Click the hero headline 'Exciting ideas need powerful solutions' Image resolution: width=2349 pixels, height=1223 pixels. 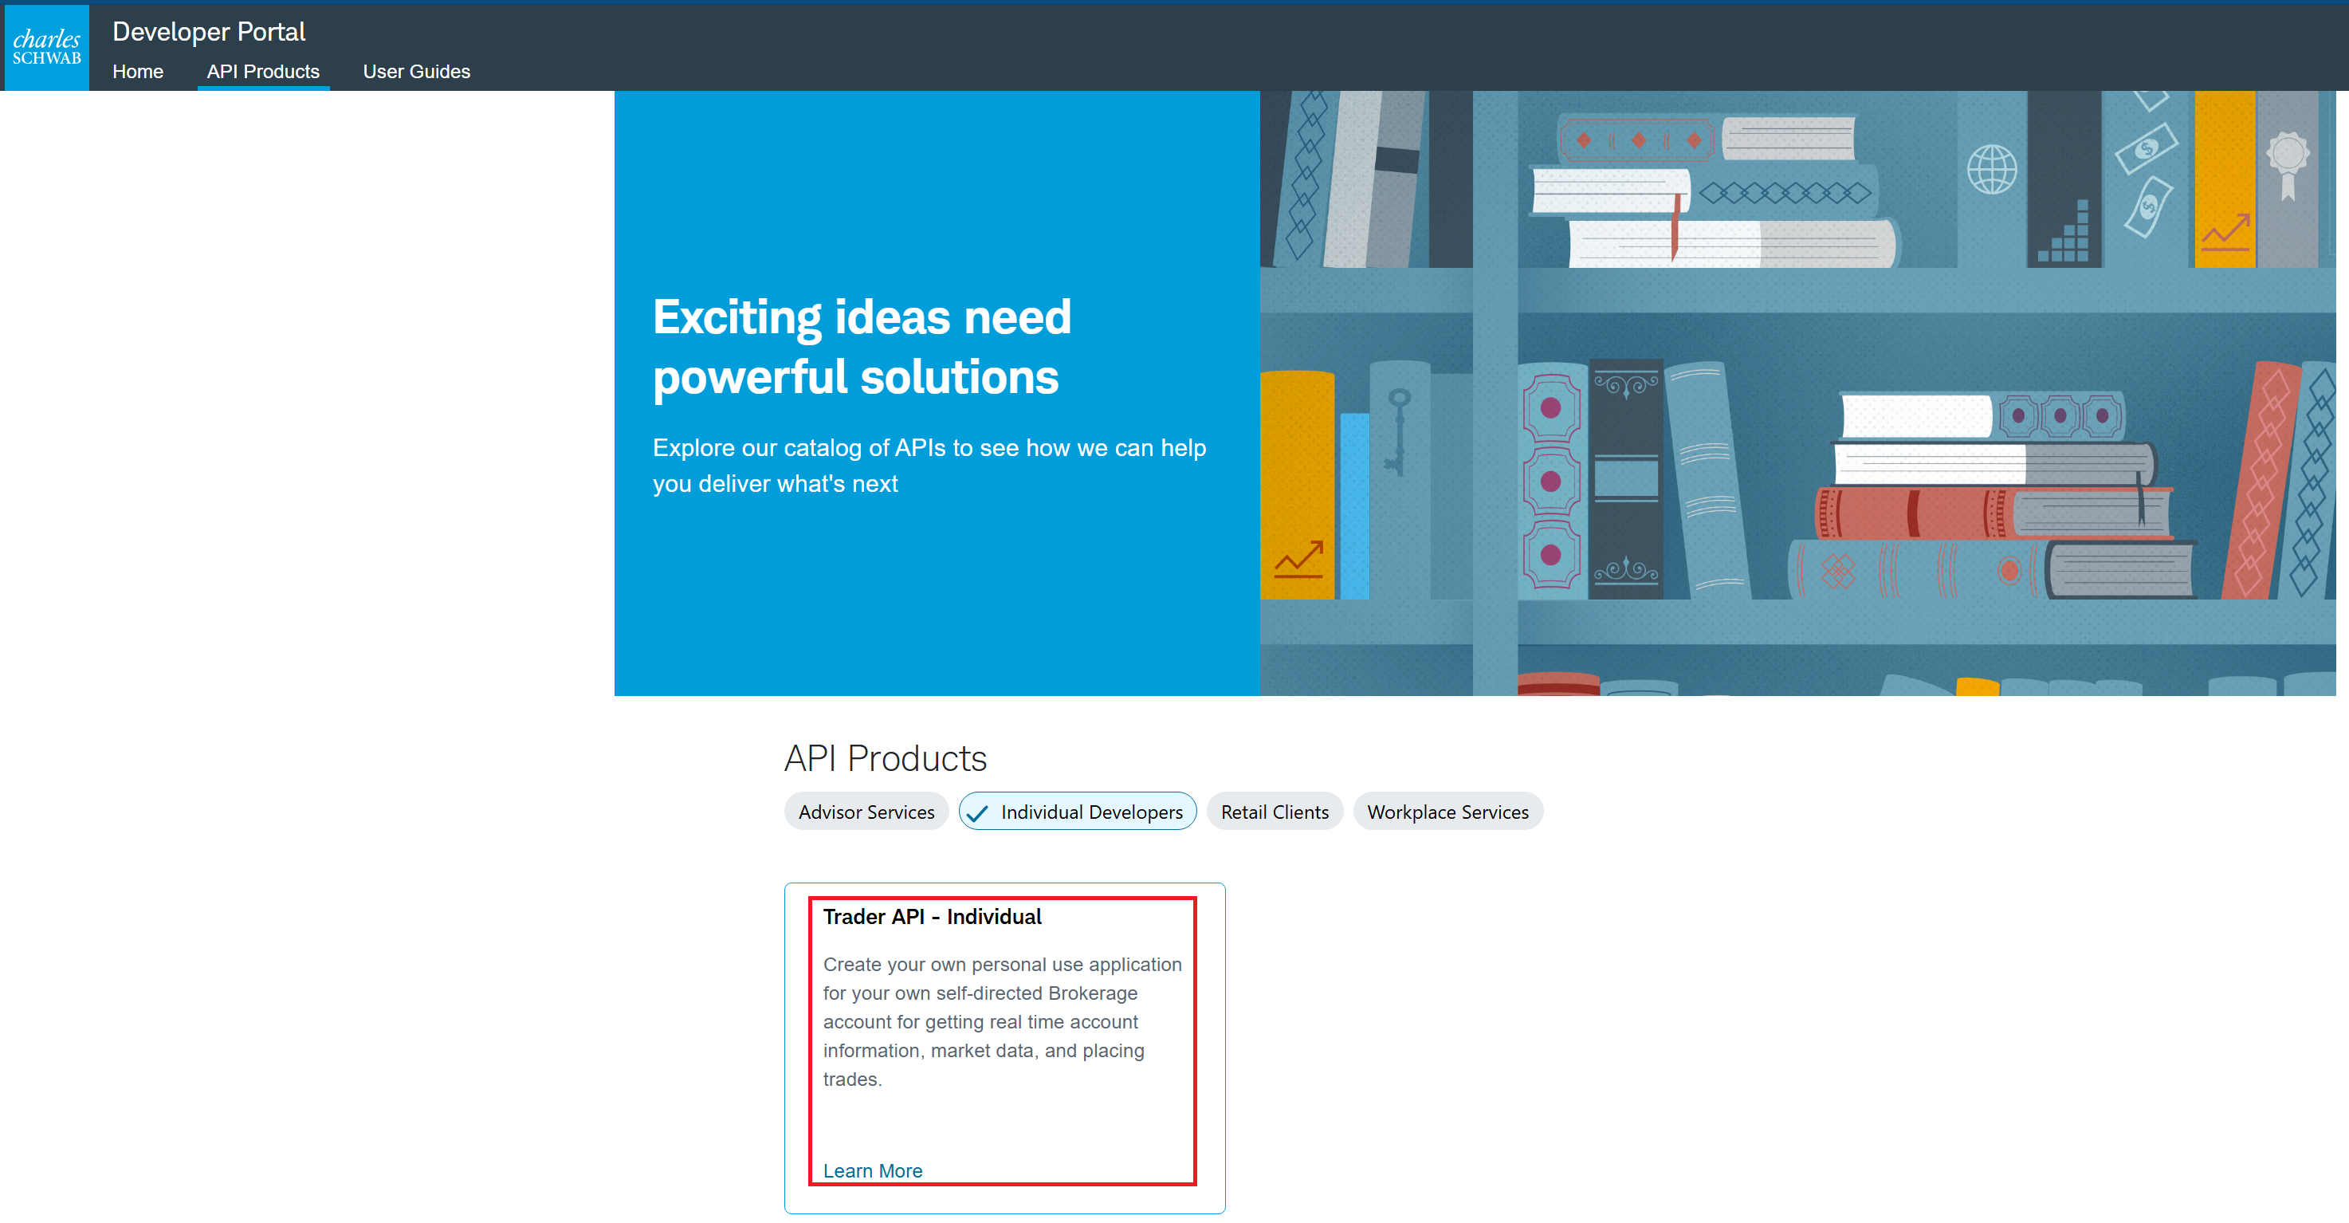point(862,347)
